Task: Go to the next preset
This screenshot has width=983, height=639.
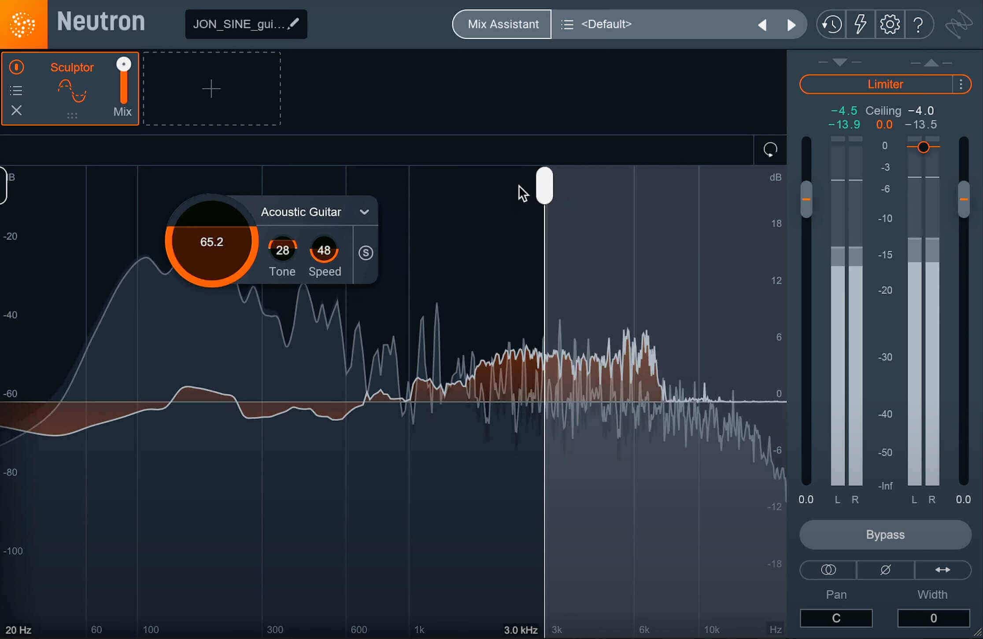Action: click(x=791, y=25)
